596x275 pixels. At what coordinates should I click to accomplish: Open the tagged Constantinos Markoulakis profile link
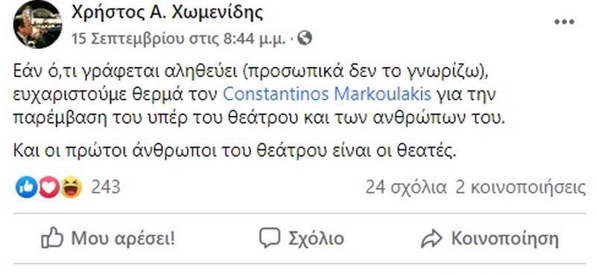[x=327, y=94]
